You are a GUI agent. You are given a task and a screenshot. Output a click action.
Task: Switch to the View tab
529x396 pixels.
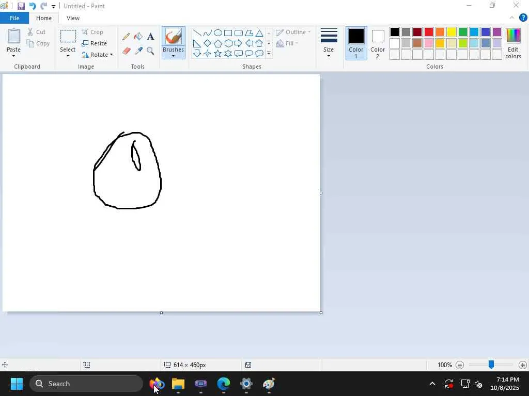click(73, 18)
